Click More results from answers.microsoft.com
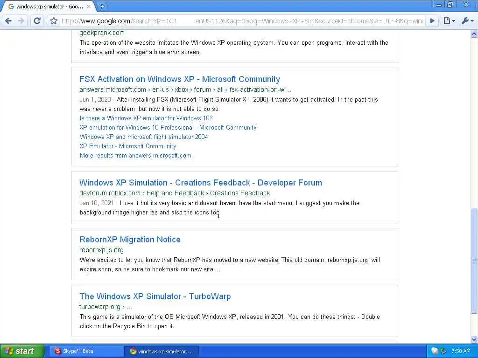 click(135, 156)
